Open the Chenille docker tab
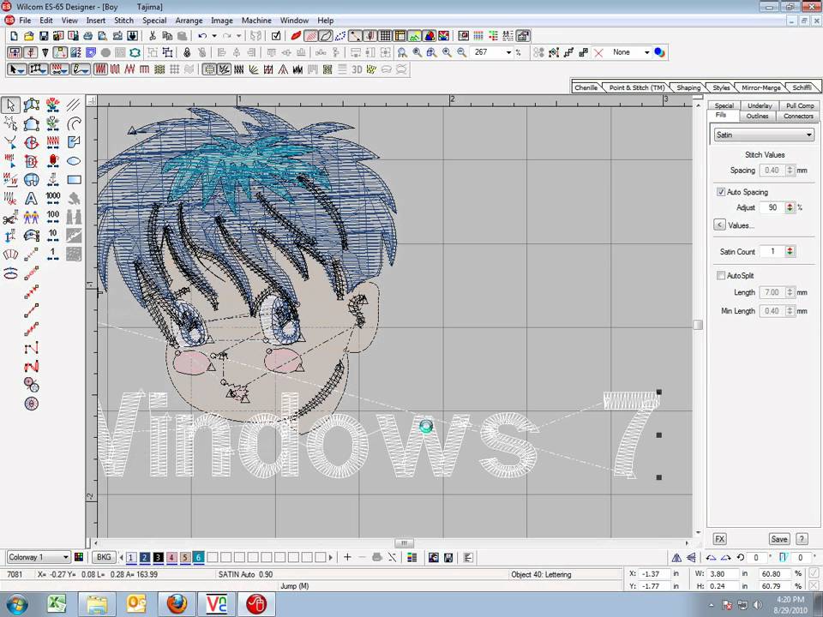The image size is (823, 617). pyautogui.click(x=586, y=87)
